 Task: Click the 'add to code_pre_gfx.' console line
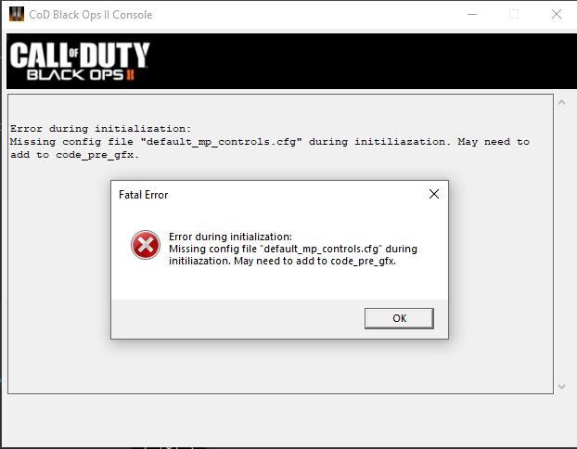(75, 155)
